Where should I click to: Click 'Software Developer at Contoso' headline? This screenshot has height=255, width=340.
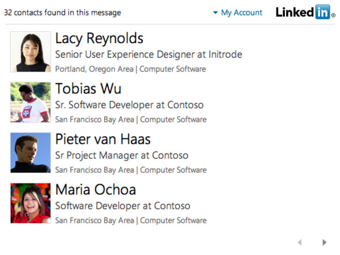(123, 206)
